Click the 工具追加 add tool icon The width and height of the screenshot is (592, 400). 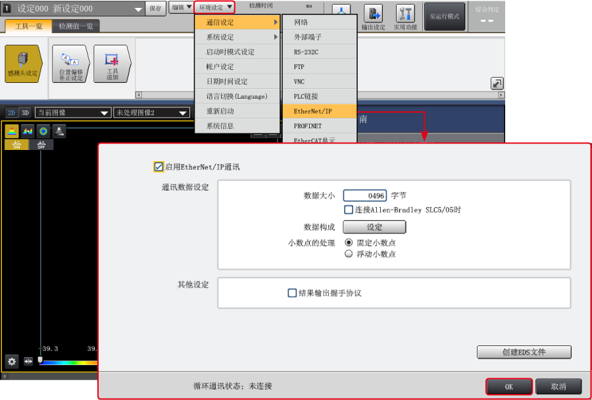pyautogui.click(x=112, y=64)
